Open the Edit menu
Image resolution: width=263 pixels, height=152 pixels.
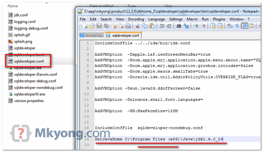[x=93, y=19]
